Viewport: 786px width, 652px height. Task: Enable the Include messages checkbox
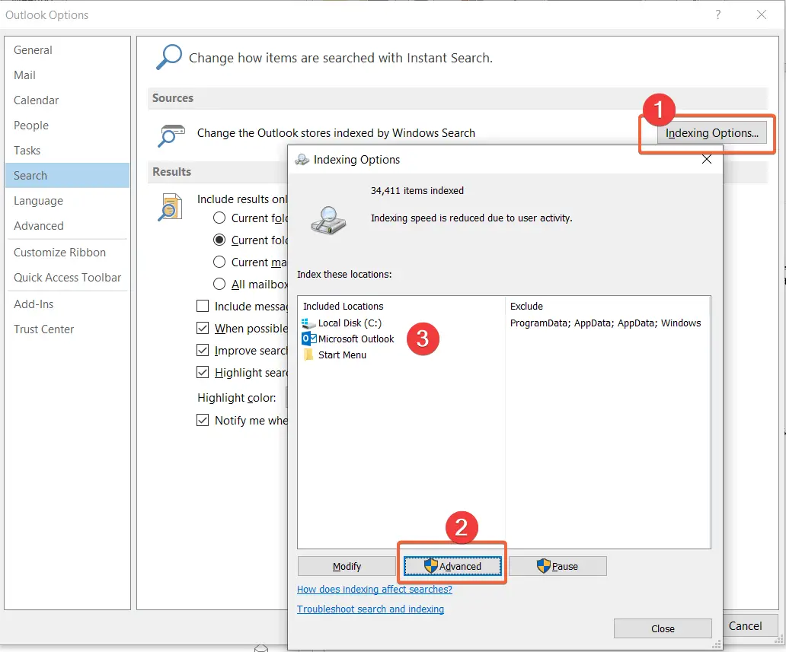pyautogui.click(x=203, y=306)
